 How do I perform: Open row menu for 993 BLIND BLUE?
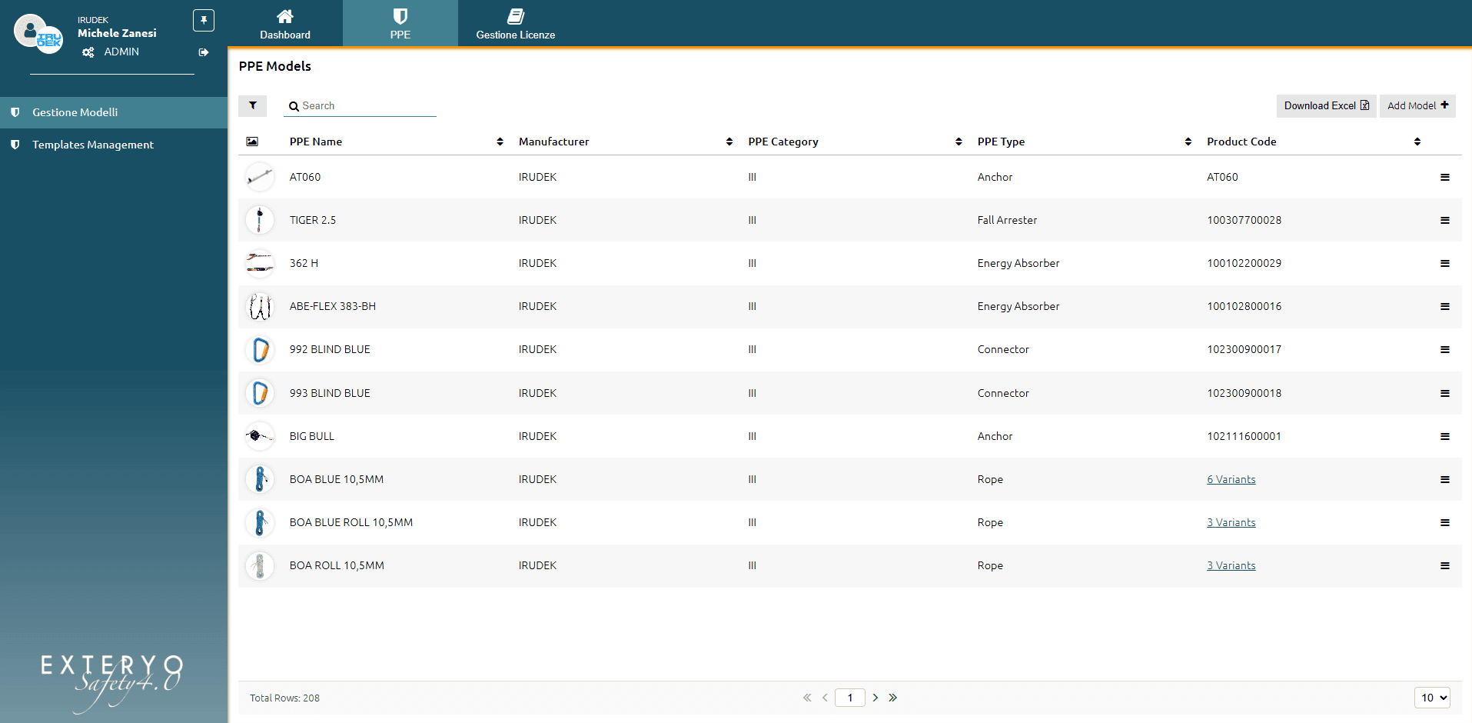(x=1445, y=393)
